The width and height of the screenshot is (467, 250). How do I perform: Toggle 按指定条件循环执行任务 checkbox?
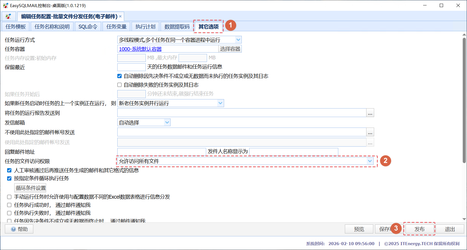pyautogui.click(x=9, y=178)
